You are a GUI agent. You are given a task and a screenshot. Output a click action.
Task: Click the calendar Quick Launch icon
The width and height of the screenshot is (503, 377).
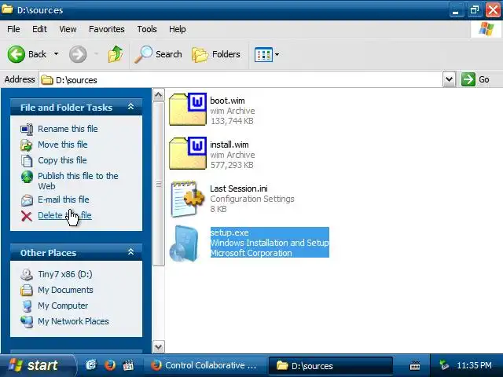pyautogui.click(x=128, y=365)
